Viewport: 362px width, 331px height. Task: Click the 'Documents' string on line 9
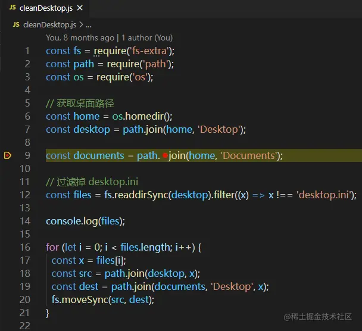(x=249, y=156)
